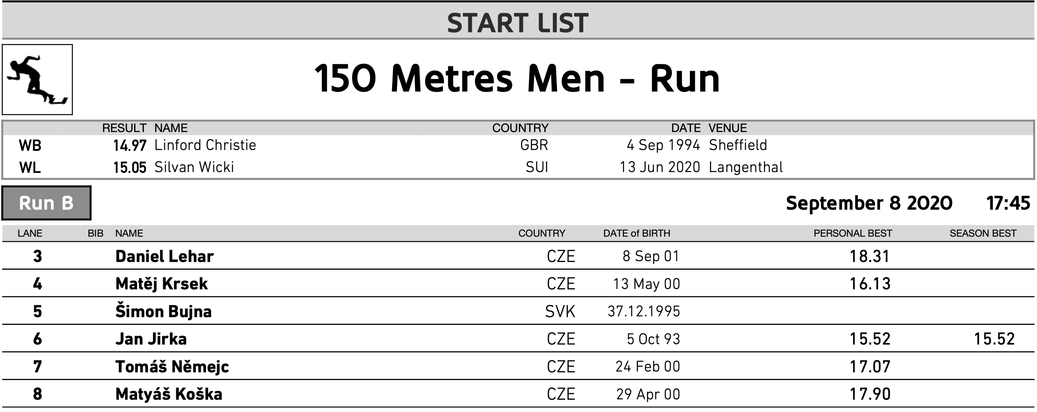Click the PERSONAL BEST column header
The width and height of the screenshot is (1037, 412).
853,233
